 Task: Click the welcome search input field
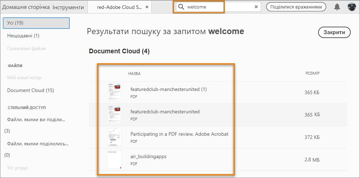point(218,7)
